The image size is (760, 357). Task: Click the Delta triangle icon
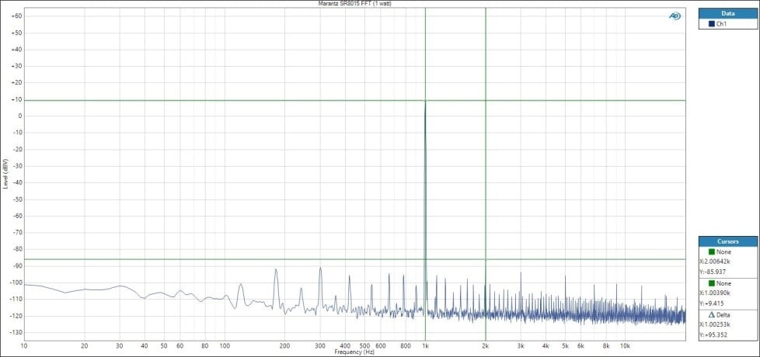710,315
